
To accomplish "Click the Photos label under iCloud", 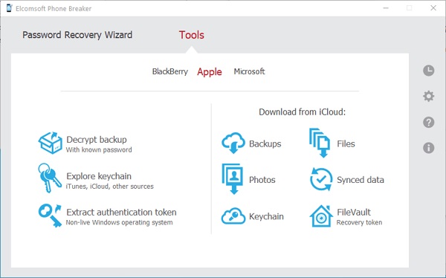I will pos(262,180).
